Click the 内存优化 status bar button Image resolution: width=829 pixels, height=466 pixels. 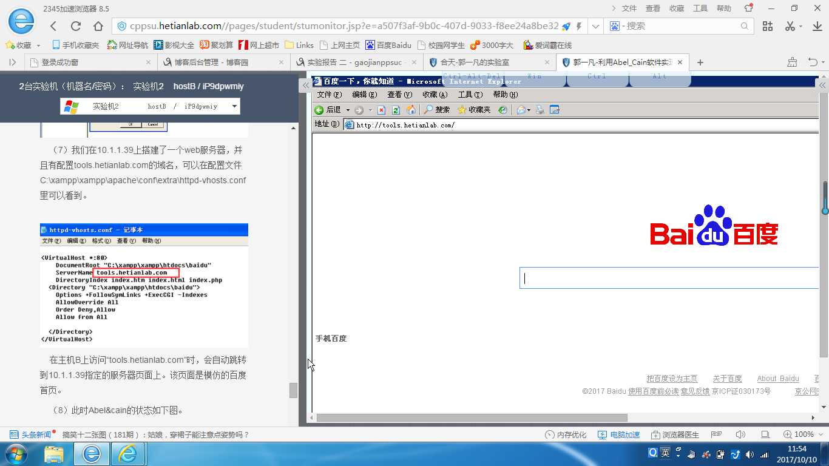coord(566,434)
